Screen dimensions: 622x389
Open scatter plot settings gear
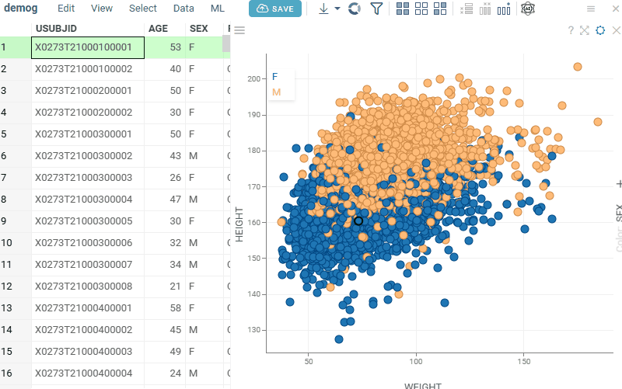point(600,30)
